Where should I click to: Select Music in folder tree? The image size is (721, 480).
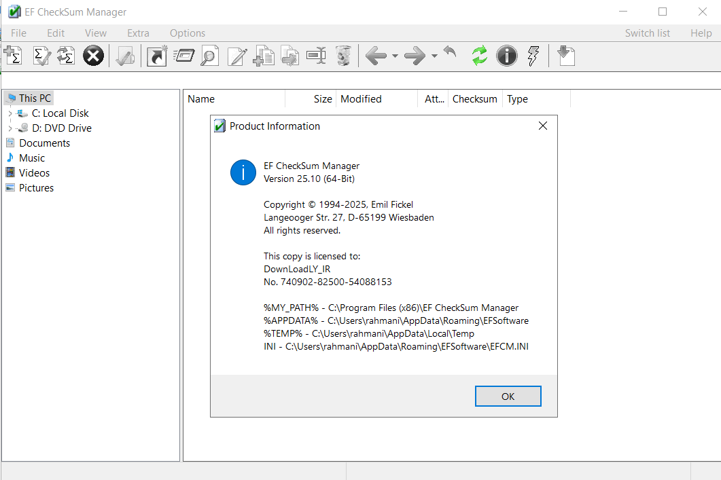pos(32,158)
